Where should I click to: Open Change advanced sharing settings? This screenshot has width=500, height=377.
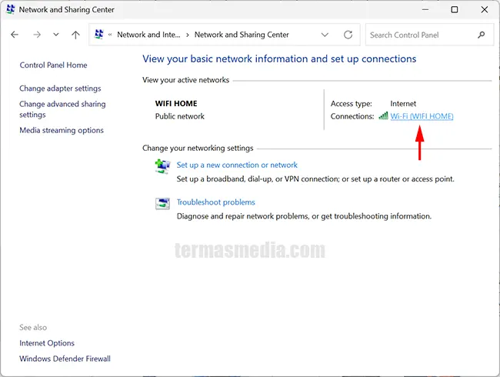pos(62,109)
